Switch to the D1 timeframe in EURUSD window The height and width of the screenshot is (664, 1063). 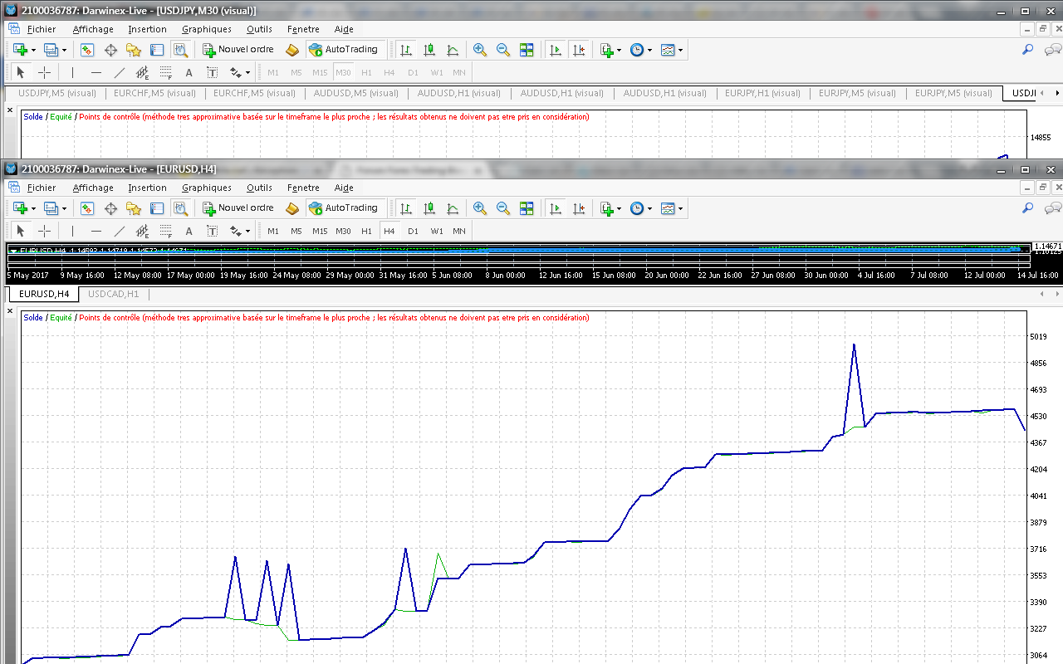click(413, 231)
